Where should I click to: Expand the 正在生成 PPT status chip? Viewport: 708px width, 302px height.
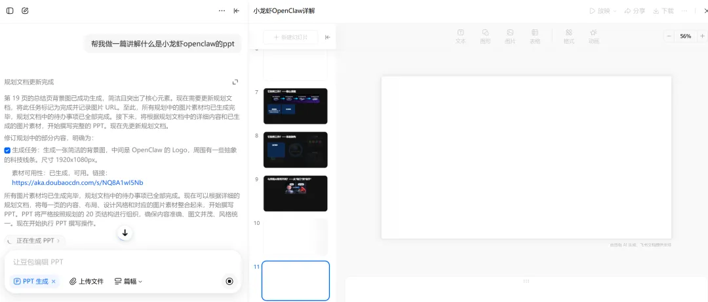pos(35,241)
